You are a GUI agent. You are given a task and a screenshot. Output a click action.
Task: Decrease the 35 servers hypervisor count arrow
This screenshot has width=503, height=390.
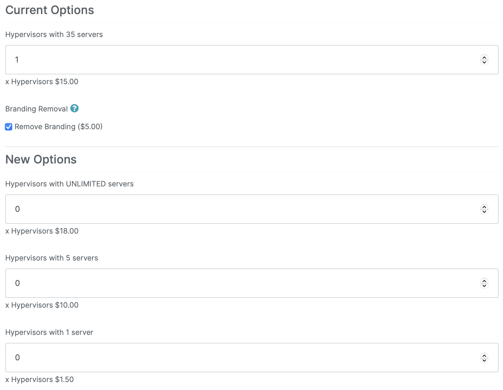(x=484, y=62)
